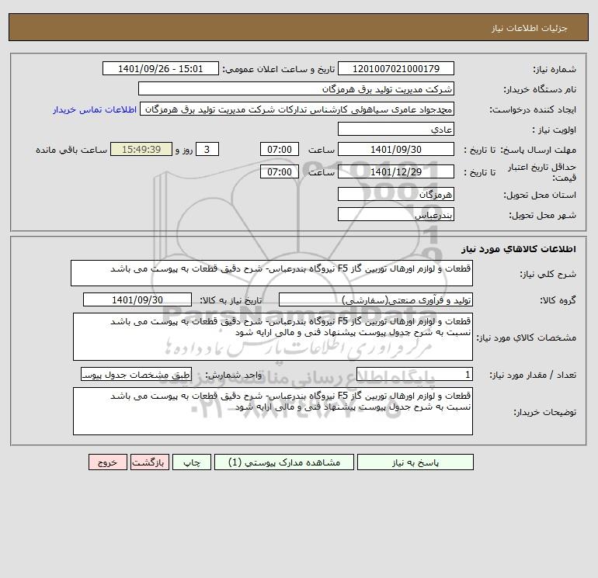Click اطلاعات کالاهای مورد نیاز section heading
Screen dimensions: 598x578
[x=519, y=249]
